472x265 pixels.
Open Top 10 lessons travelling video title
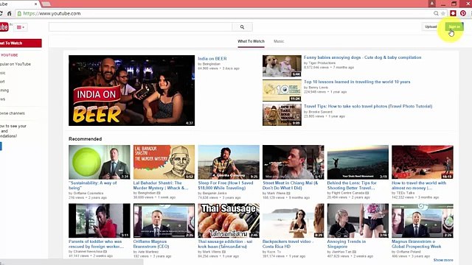[357, 82]
